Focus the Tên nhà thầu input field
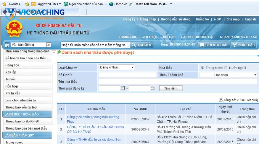 [x=178, y=82]
